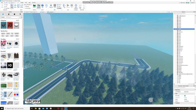Select LongRoadSection in Explorer

pyautogui.click(x=182, y=16)
